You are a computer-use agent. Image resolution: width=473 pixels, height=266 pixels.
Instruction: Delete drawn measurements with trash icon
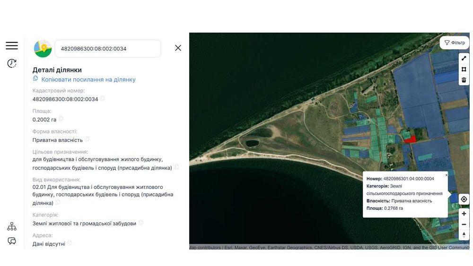click(464, 80)
